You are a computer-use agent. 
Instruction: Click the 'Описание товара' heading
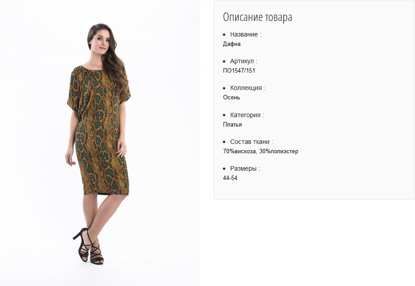(x=257, y=17)
